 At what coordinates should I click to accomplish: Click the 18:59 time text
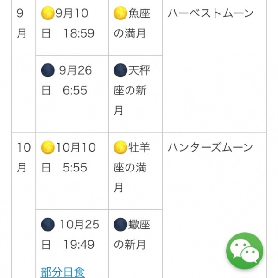(79, 33)
